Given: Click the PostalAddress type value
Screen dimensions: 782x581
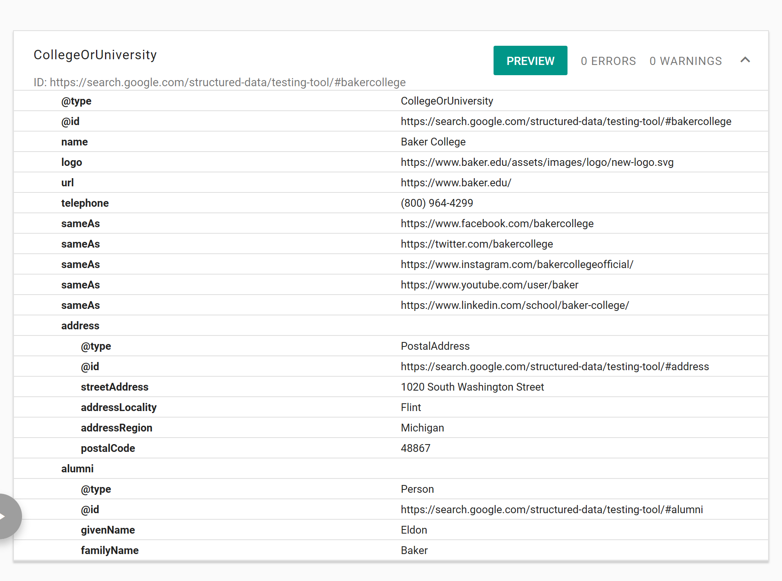Looking at the screenshot, I should (435, 346).
